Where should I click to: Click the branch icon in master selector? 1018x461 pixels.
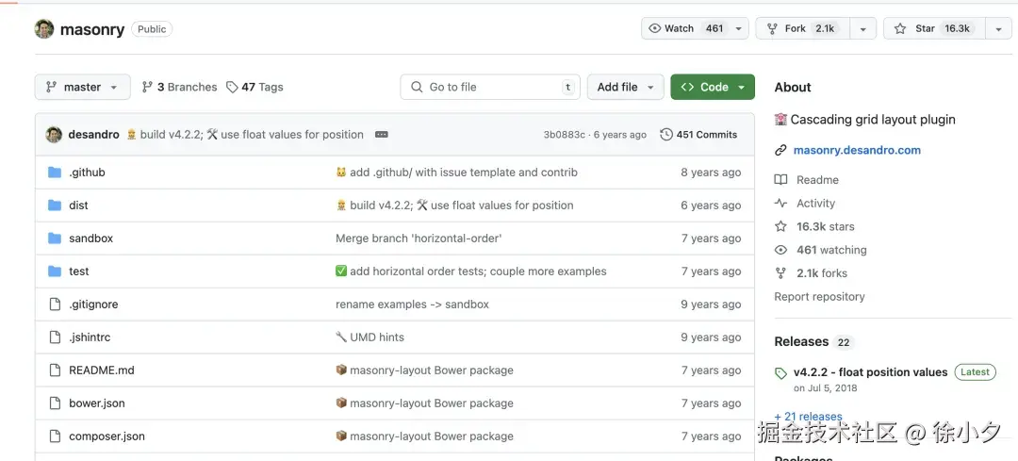51,87
